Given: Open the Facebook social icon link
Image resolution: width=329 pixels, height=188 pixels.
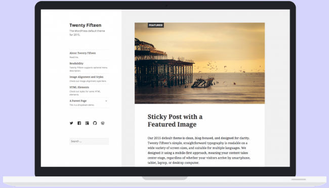Looking at the screenshot, I should click(79, 123).
